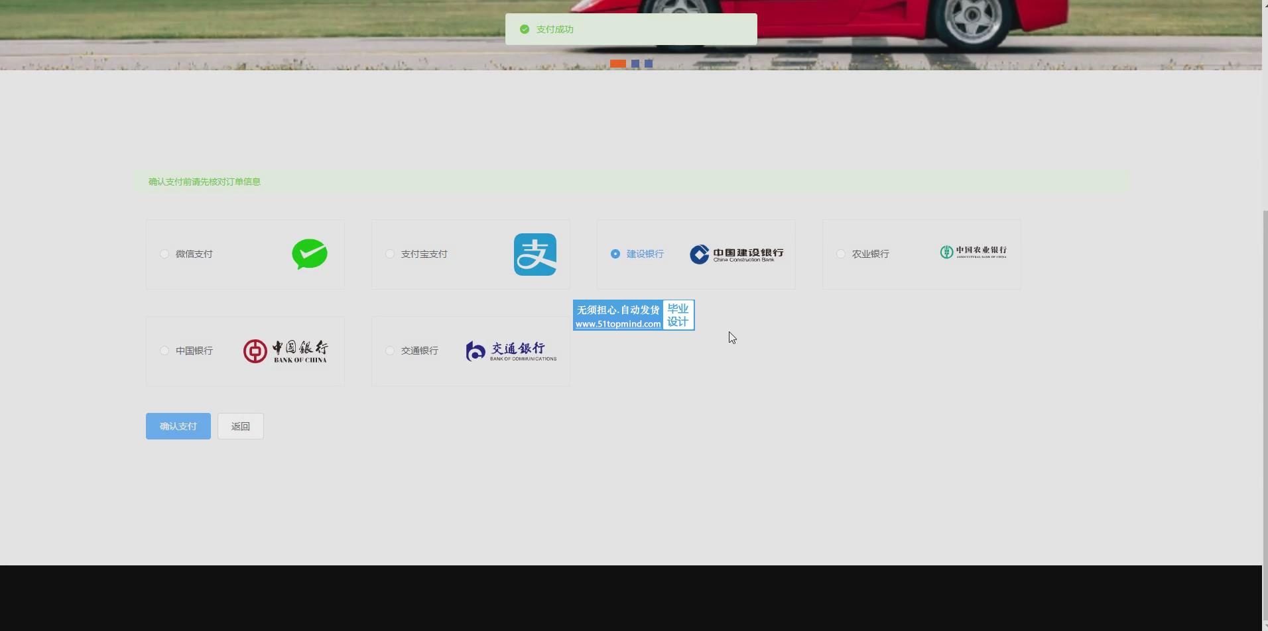The width and height of the screenshot is (1268, 631).
Task: Click the blue Alipay logo
Action: (x=535, y=255)
